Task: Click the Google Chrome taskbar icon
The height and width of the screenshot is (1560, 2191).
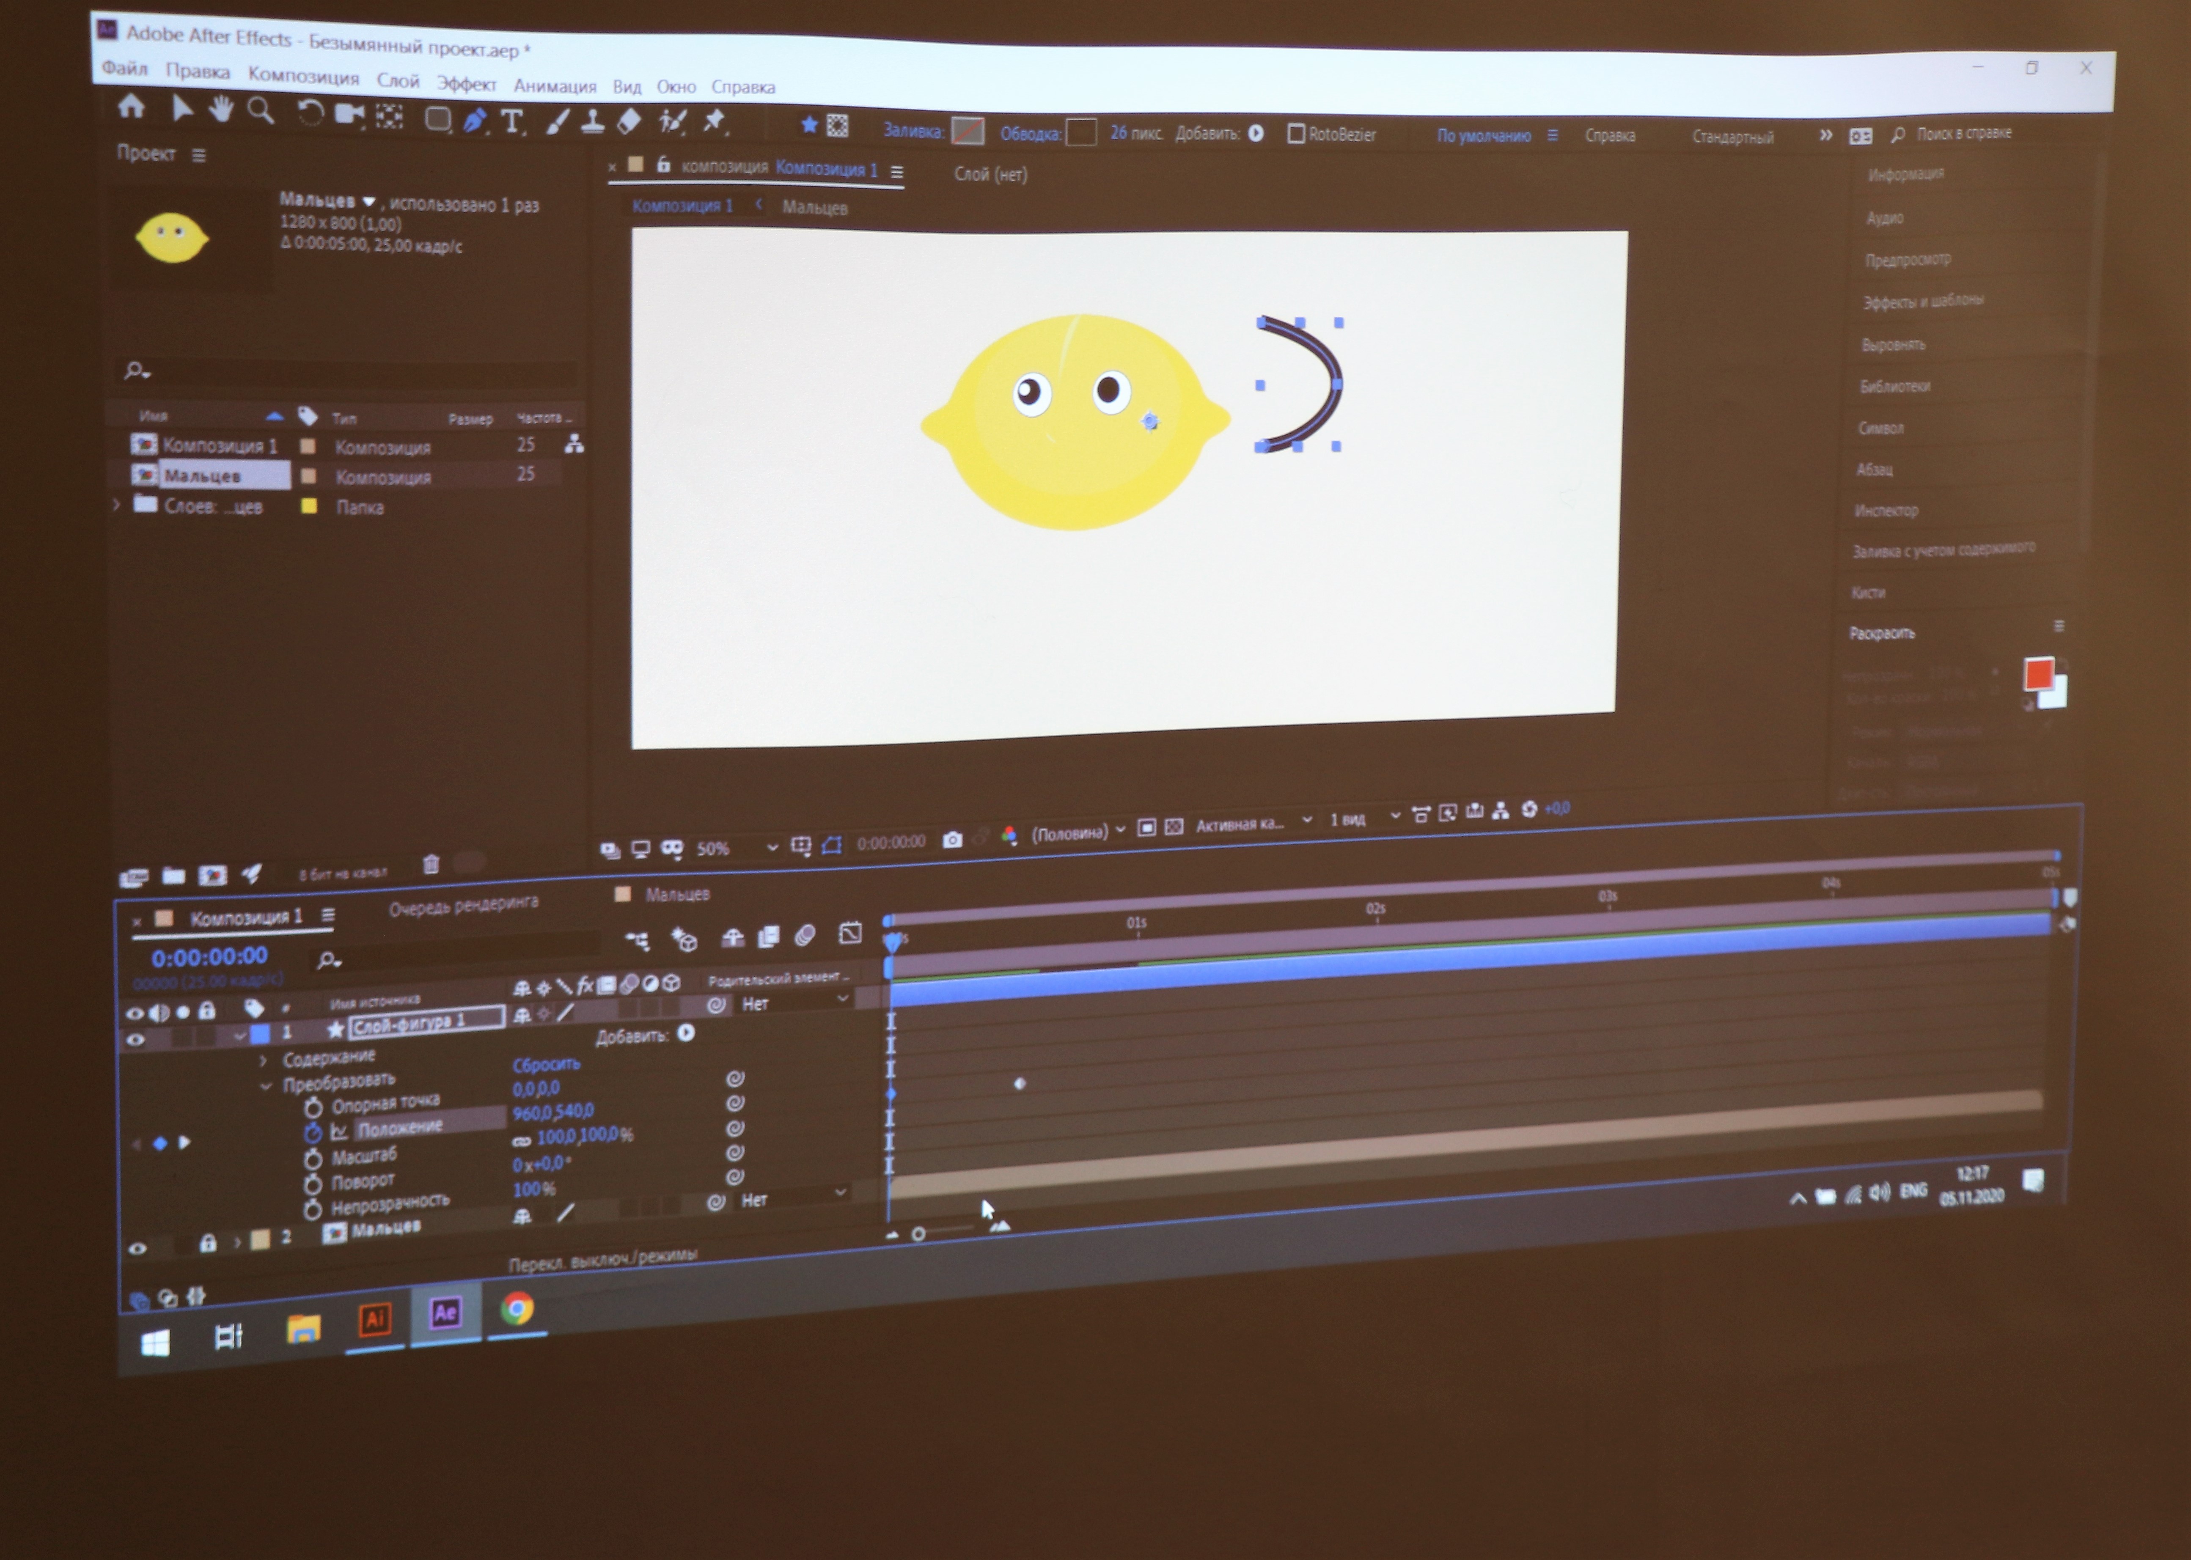Action: (518, 1308)
